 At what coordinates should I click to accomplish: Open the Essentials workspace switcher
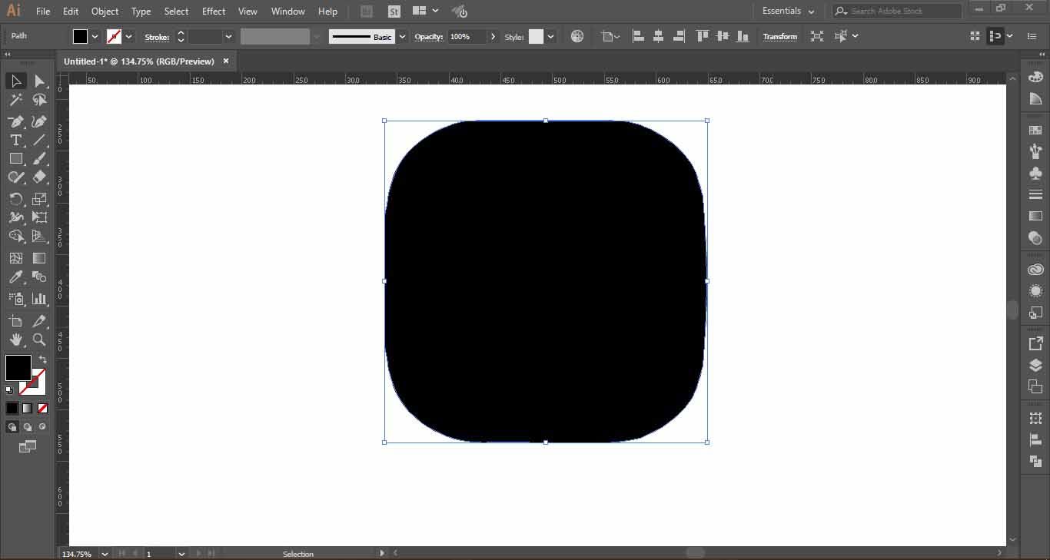pos(788,11)
